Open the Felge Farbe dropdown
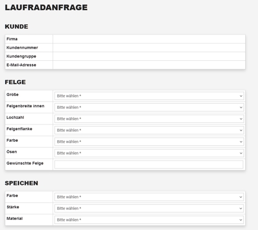The width and height of the screenshot is (258, 230). [149, 142]
